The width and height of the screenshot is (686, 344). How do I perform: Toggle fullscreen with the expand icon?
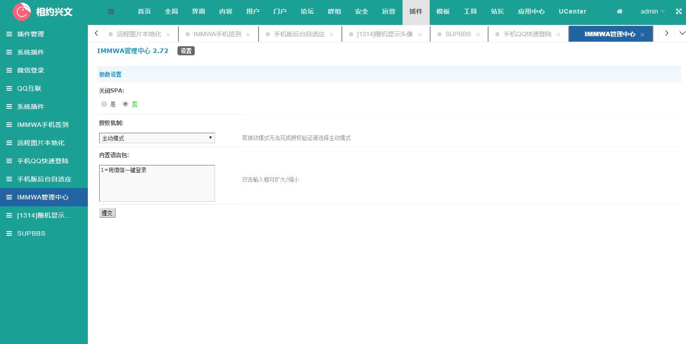click(x=678, y=12)
